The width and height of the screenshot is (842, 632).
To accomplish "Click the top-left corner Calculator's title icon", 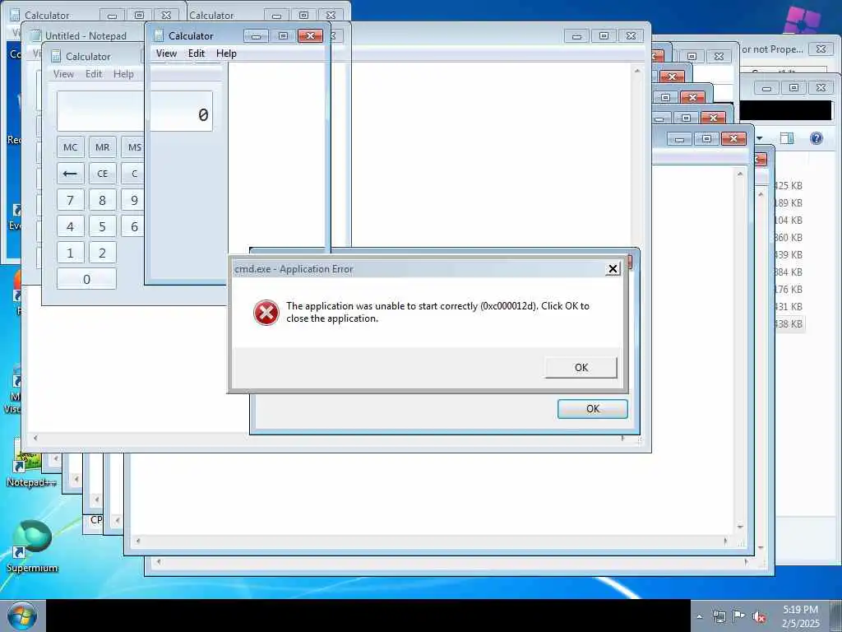I will pos(15,15).
